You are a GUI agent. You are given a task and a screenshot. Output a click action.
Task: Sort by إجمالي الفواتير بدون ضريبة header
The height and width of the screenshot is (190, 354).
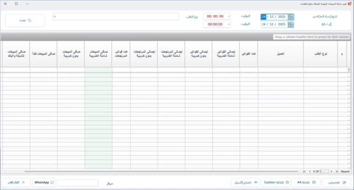coord(198,54)
